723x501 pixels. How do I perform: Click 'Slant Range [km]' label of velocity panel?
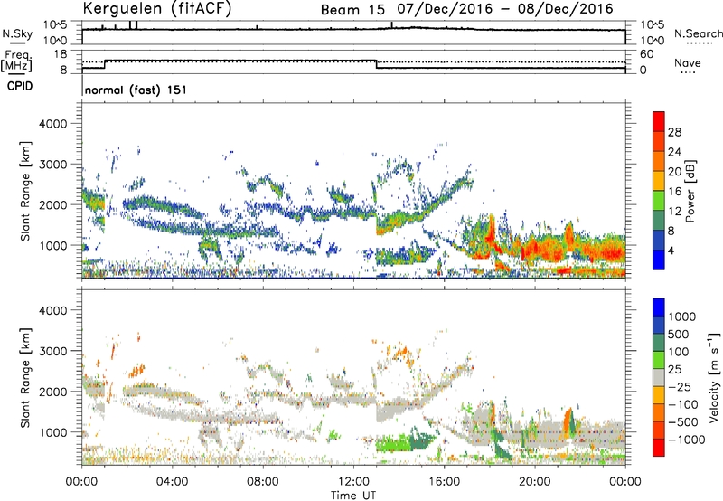(x=25, y=378)
